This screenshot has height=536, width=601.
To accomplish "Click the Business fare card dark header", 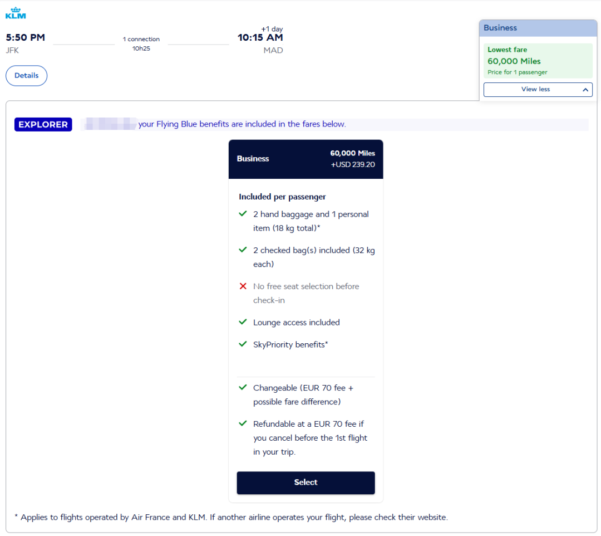I will [306, 159].
